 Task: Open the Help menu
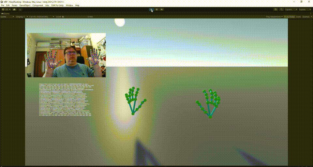tap(77, 6)
